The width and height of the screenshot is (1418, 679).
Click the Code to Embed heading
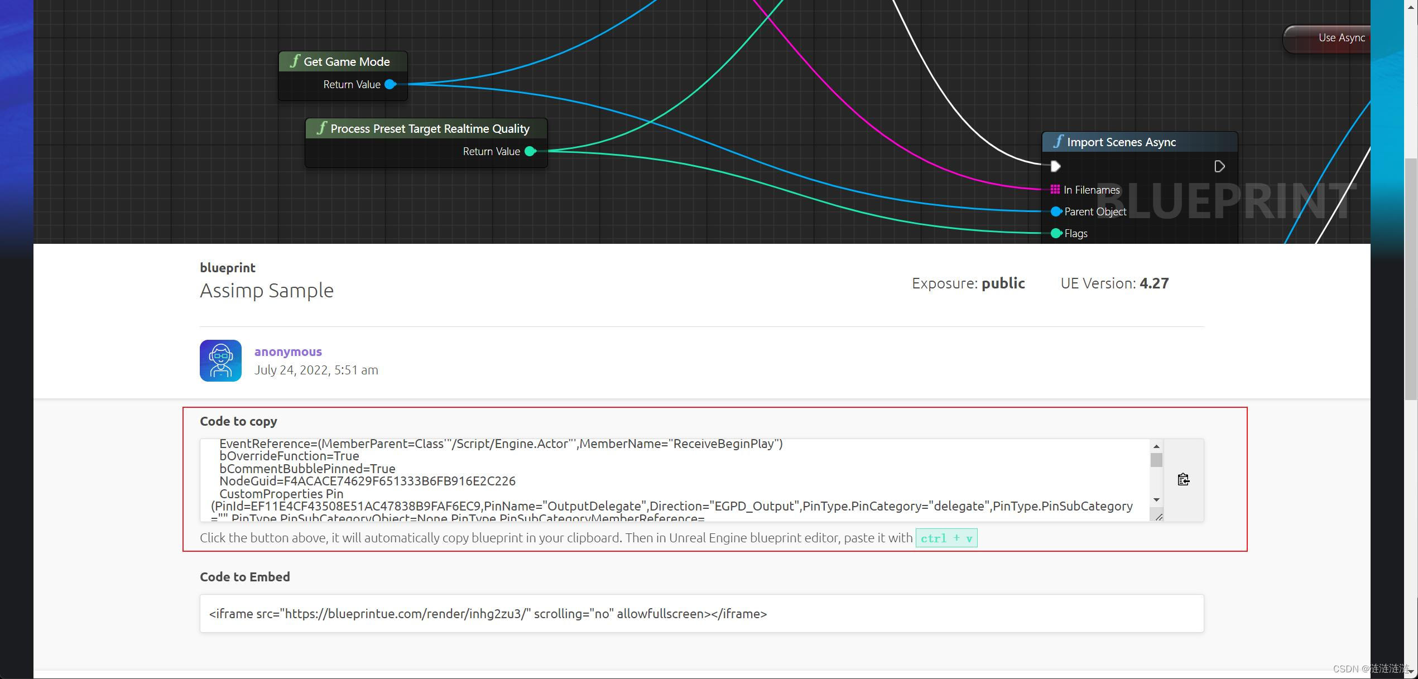pyautogui.click(x=245, y=577)
